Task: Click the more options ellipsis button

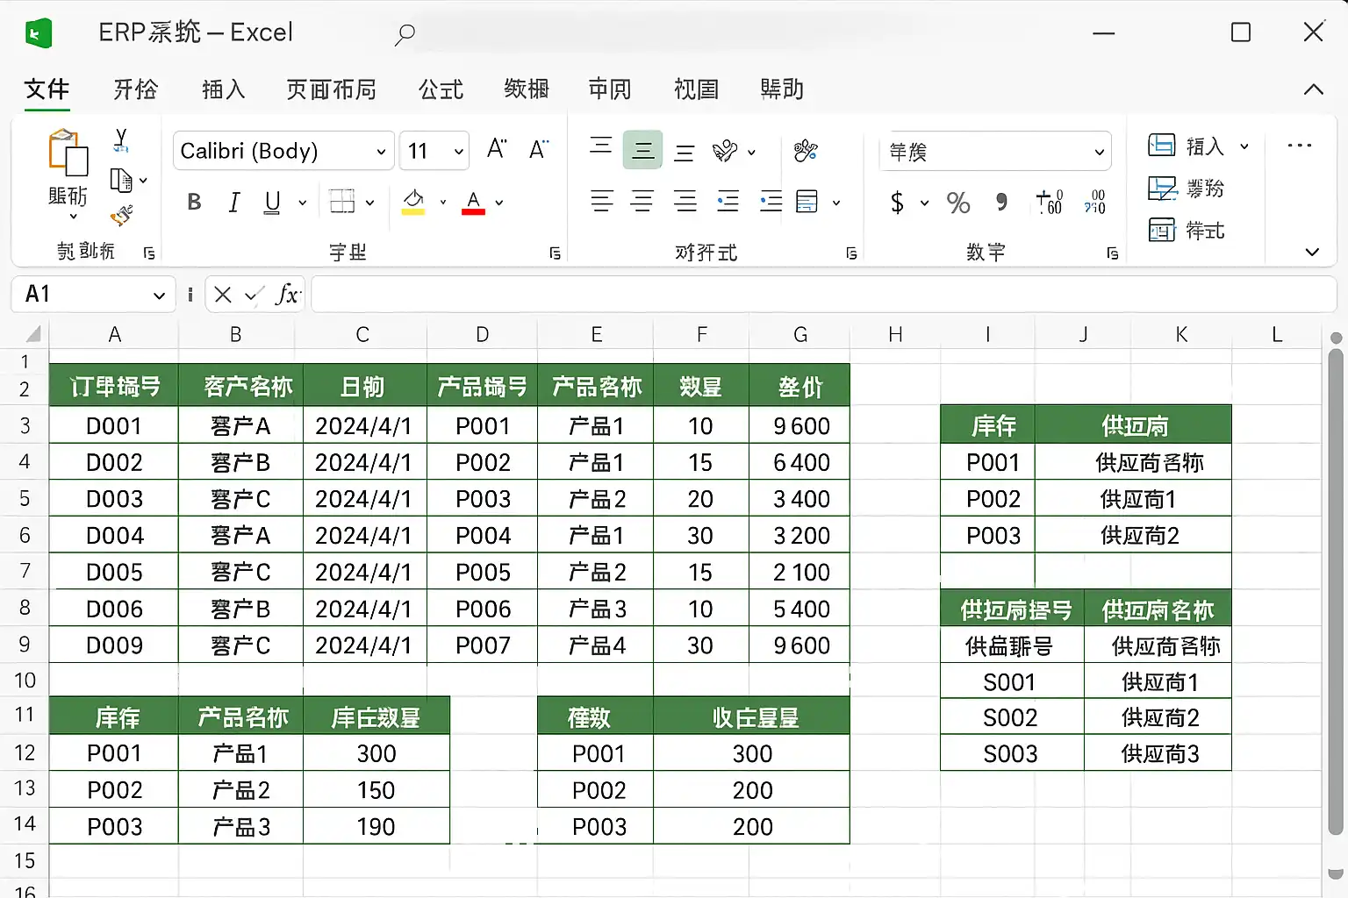Action: click(x=1299, y=146)
